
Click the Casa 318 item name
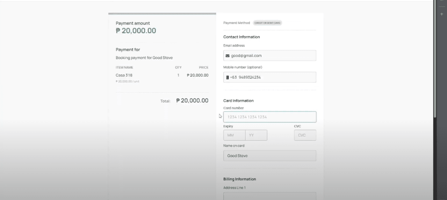[x=124, y=75]
